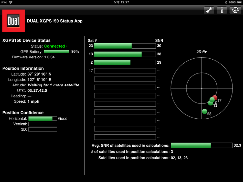Tap satellite 13 signal bar
This screenshot has height=182, width=243.
coord(125,54)
